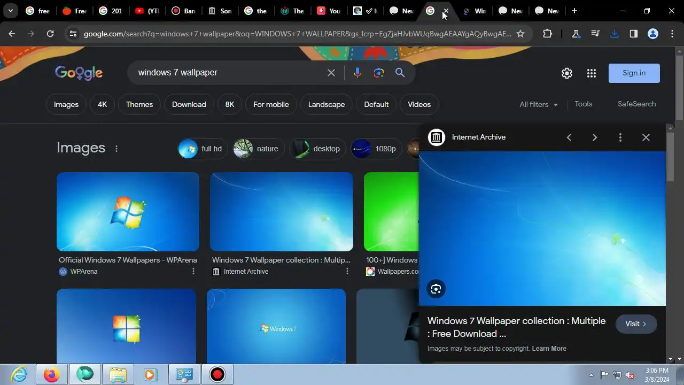Reload the current page
The width and height of the screenshot is (684, 385).
tap(50, 34)
